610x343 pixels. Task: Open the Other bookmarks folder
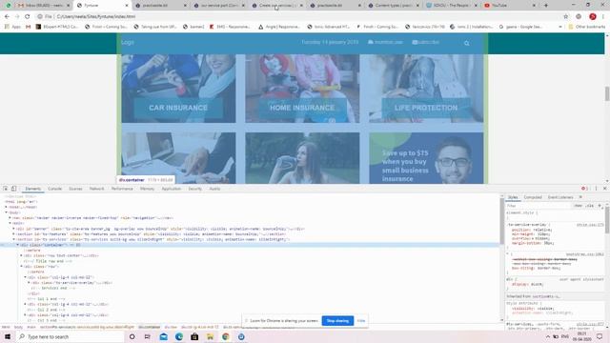tap(587, 27)
